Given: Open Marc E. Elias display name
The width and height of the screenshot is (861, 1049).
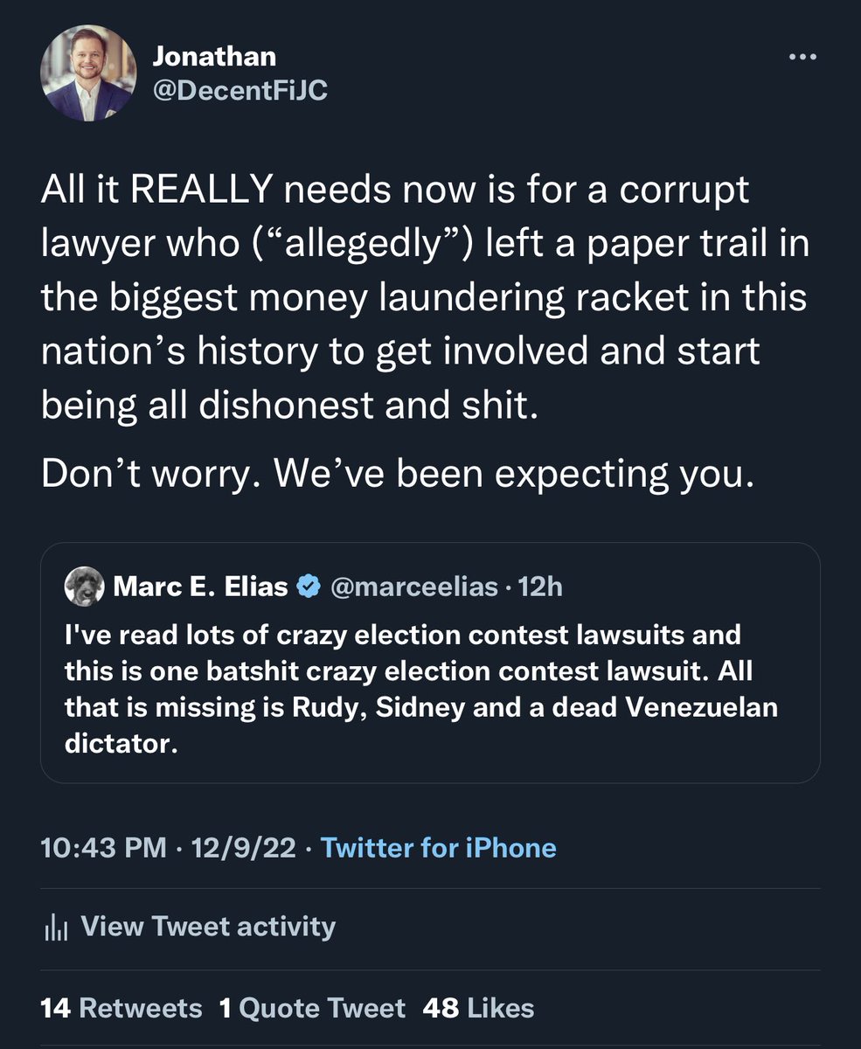Looking at the screenshot, I should pos(201,587).
